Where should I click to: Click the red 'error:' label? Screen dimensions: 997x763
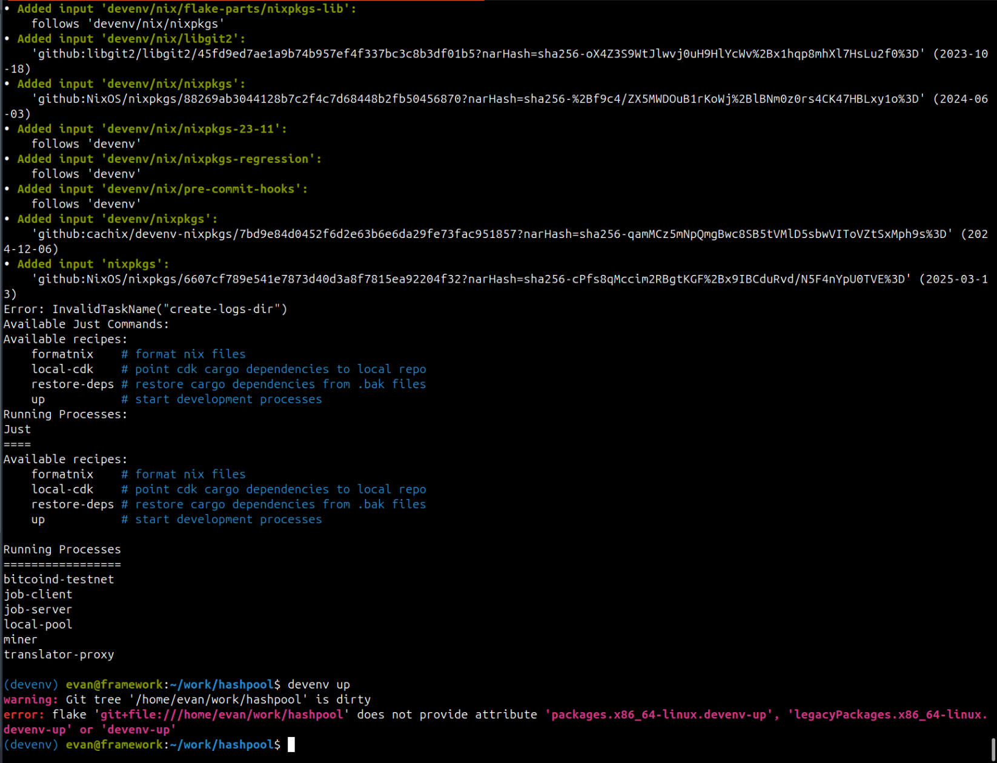pyautogui.click(x=24, y=715)
